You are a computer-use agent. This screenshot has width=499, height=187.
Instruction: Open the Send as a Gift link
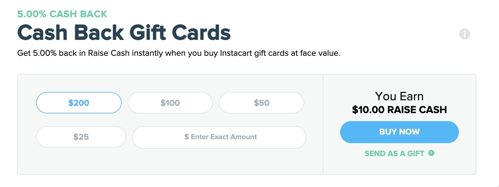[x=394, y=153]
